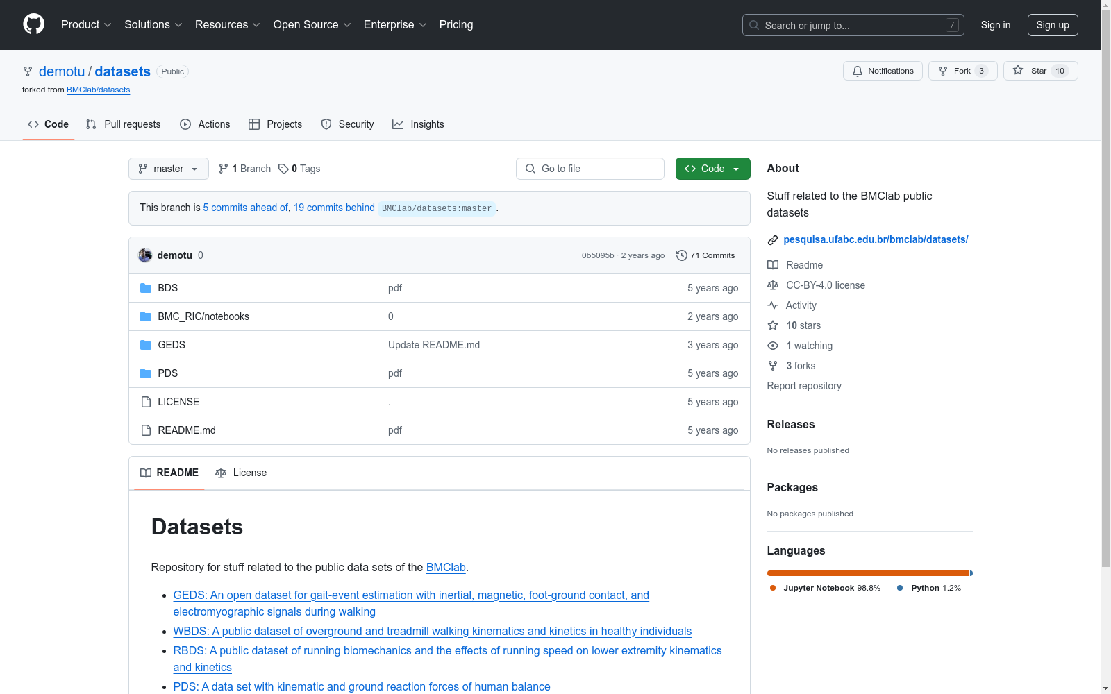
Task: Open the Projects tab
Action: tap(275, 124)
